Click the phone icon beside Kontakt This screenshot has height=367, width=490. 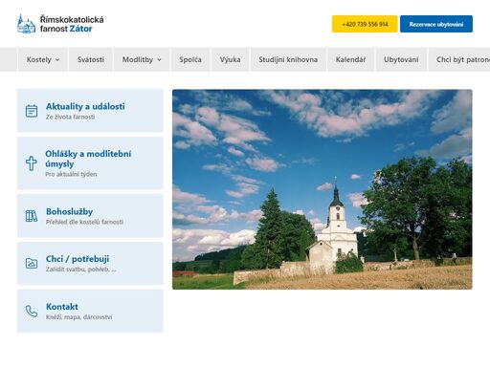click(x=32, y=312)
